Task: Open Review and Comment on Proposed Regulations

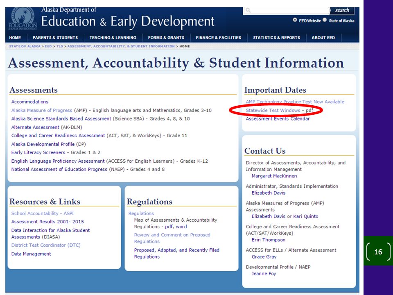Action: tap(172, 238)
